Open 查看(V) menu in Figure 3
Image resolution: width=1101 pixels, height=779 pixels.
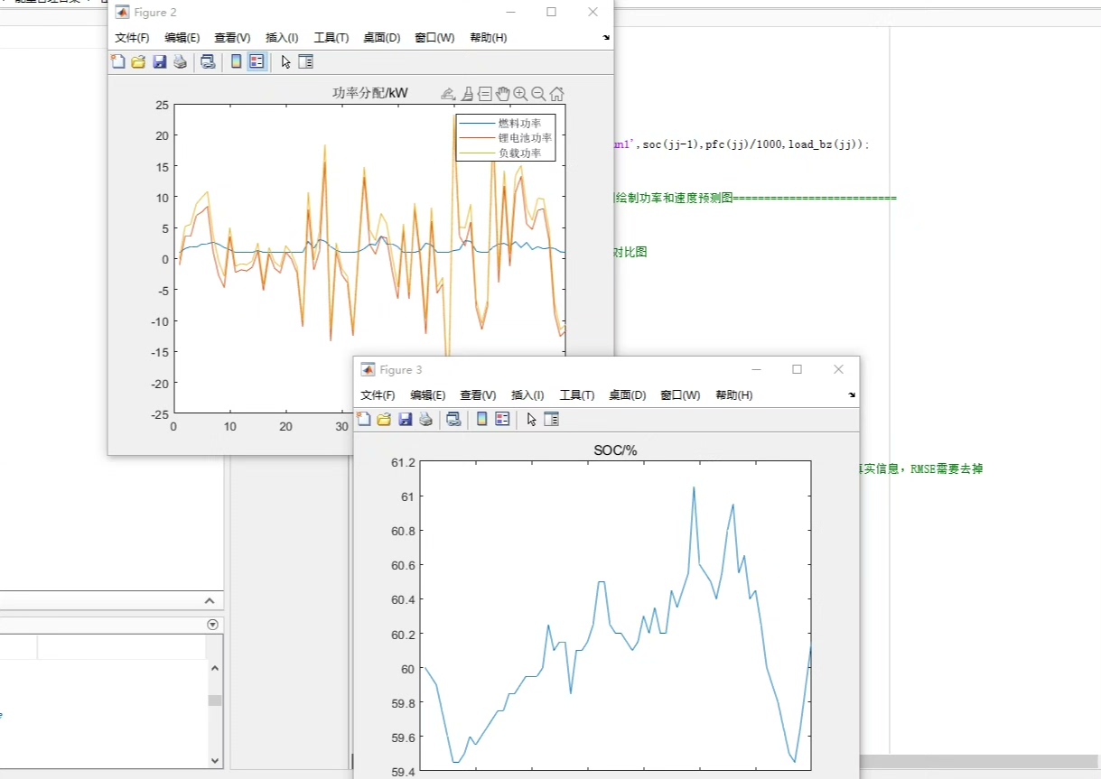478,395
